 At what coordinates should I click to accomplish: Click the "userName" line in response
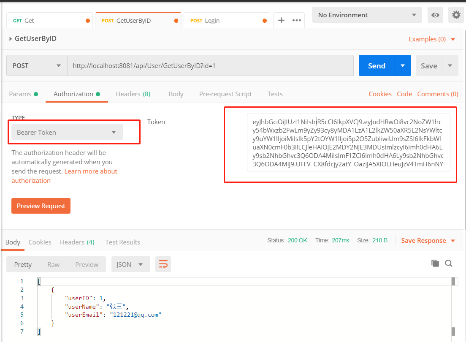[x=97, y=306]
